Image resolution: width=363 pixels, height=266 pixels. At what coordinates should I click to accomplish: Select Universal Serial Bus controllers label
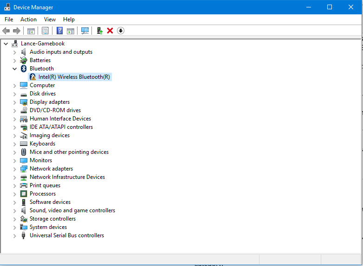tap(67, 235)
